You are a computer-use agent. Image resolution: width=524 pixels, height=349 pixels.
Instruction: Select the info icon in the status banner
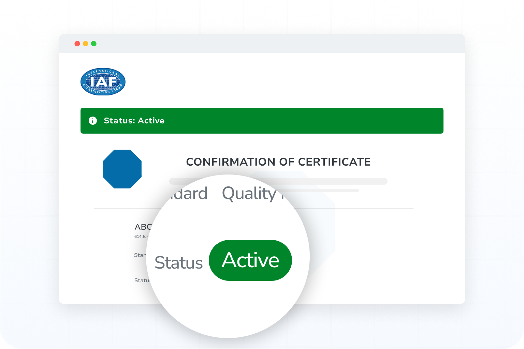(92, 121)
